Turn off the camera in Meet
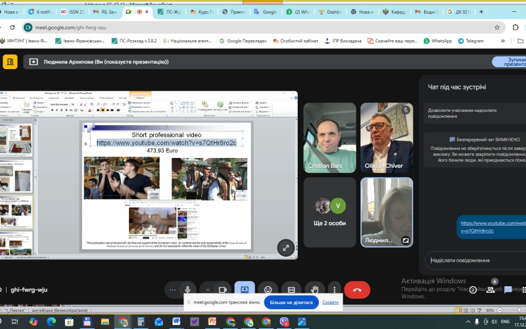Image resolution: width=526 pixels, height=329 pixels. click(x=222, y=290)
